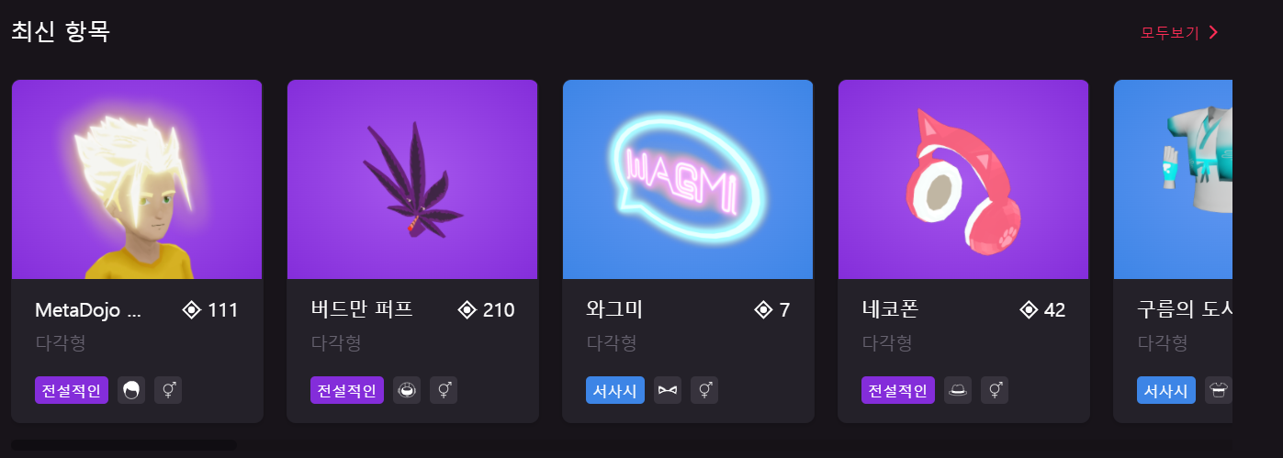Click the price diamond icon beside 210
The height and width of the screenshot is (458, 1283).
tap(467, 310)
